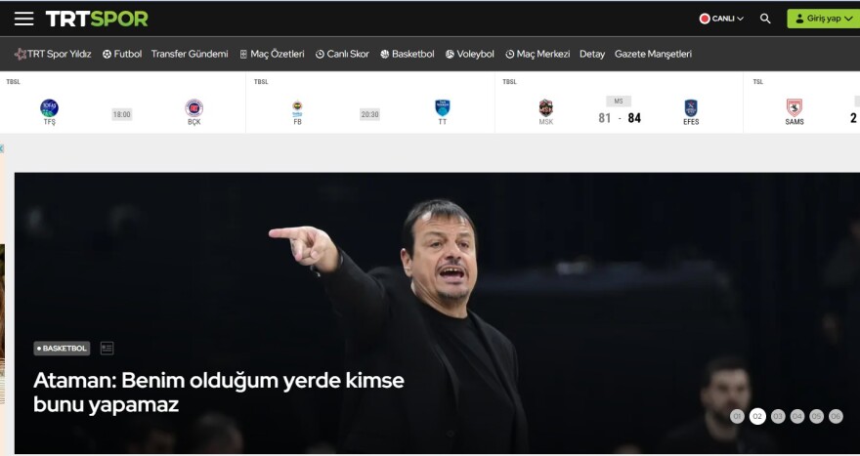Click the Fenerbahçe team logo in scoreboard
This screenshot has width=860, height=456.
click(298, 107)
